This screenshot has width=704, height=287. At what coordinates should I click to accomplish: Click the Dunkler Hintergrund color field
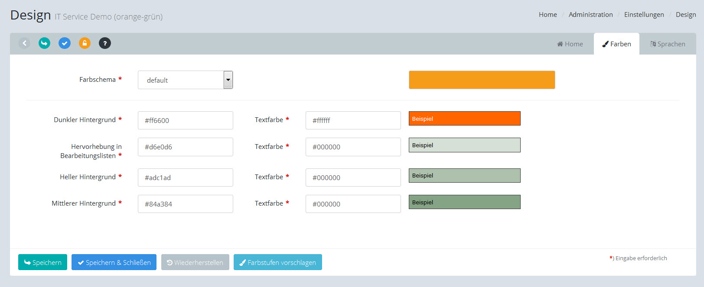pyautogui.click(x=185, y=120)
